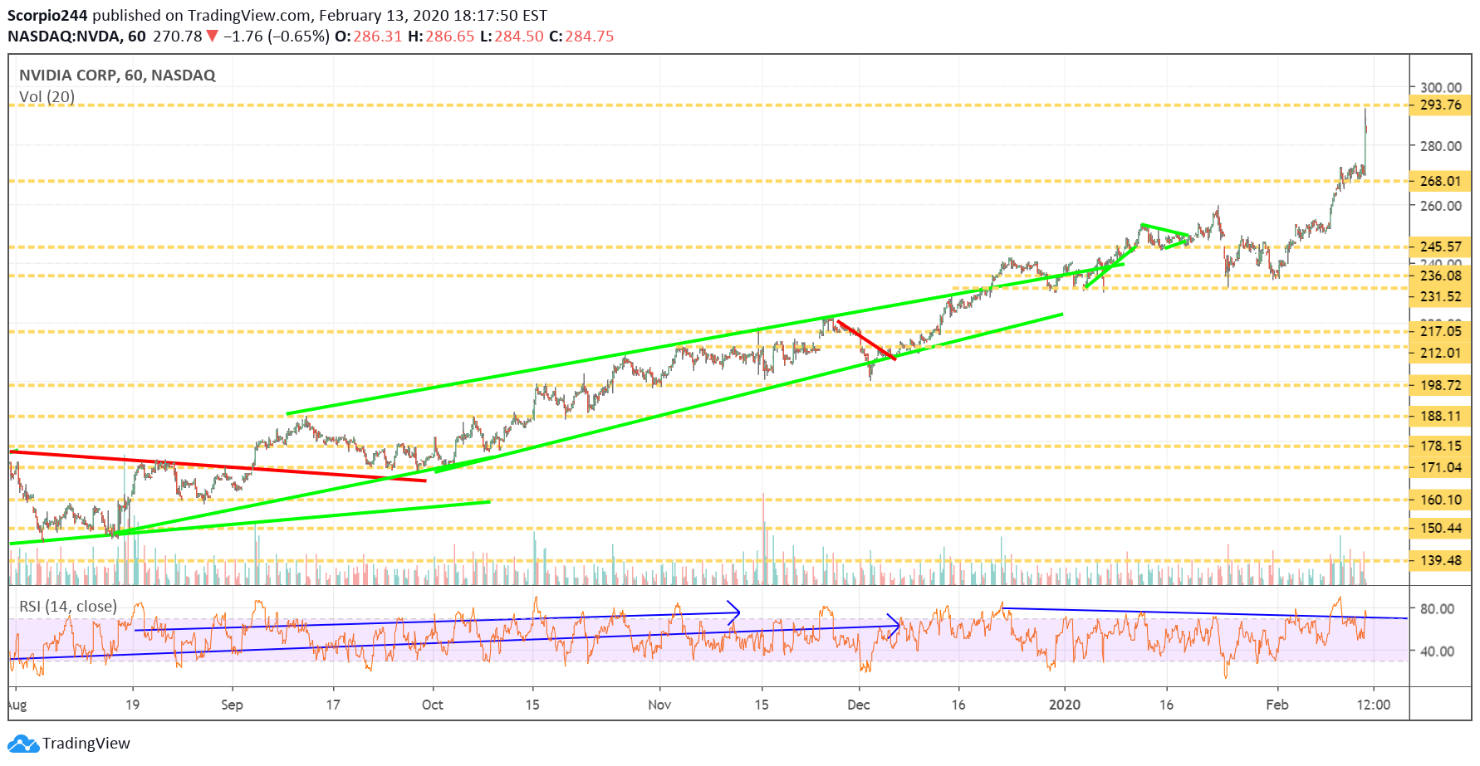Click the 212.01 price level label
Image resolution: width=1480 pixels, height=766 pixels.
point(1440,353)
